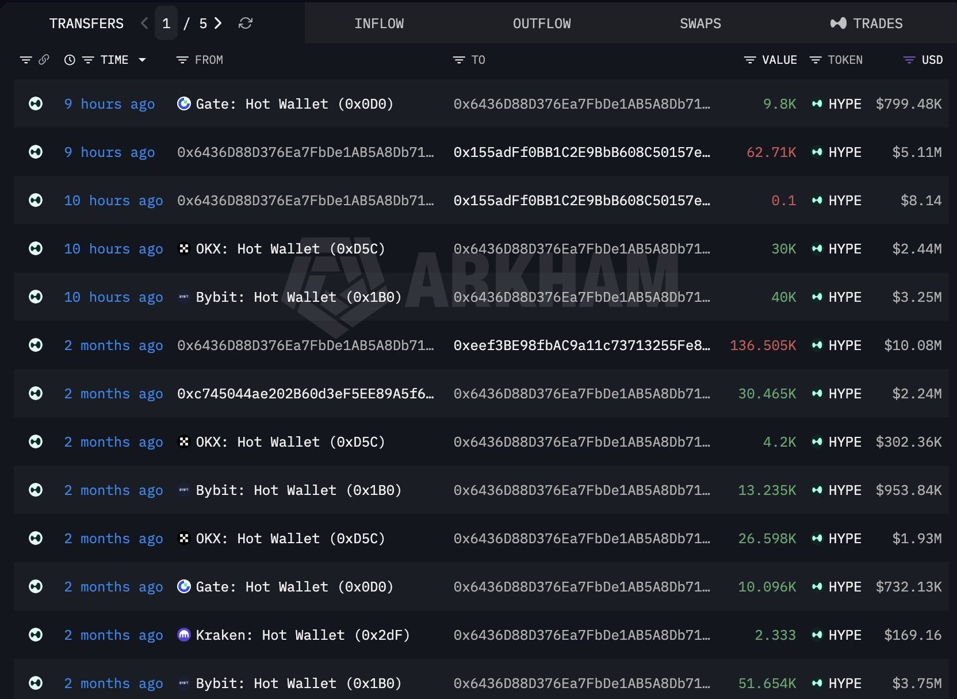Click HYPE token name in the $799.48K row

point(845,104)
